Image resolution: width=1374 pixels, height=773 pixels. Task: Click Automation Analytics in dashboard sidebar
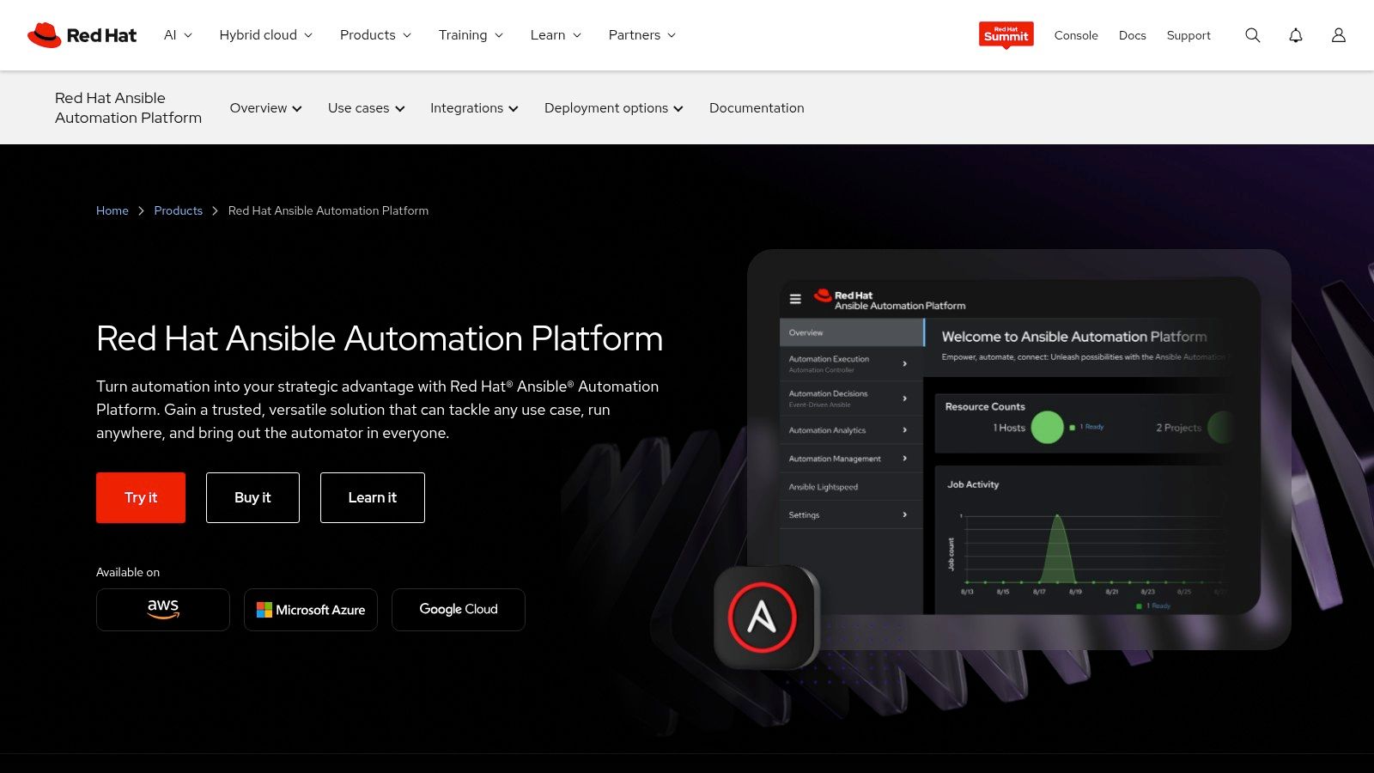point(851,430)
